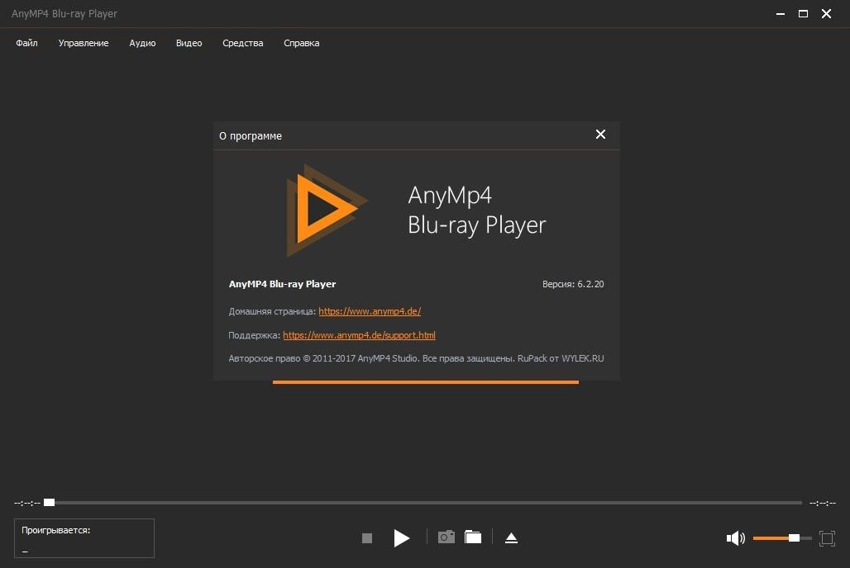The width and height of the screenshot is (850, 568).
Task: Click the Проигрывается: now playing box
Action: point(84,538)
